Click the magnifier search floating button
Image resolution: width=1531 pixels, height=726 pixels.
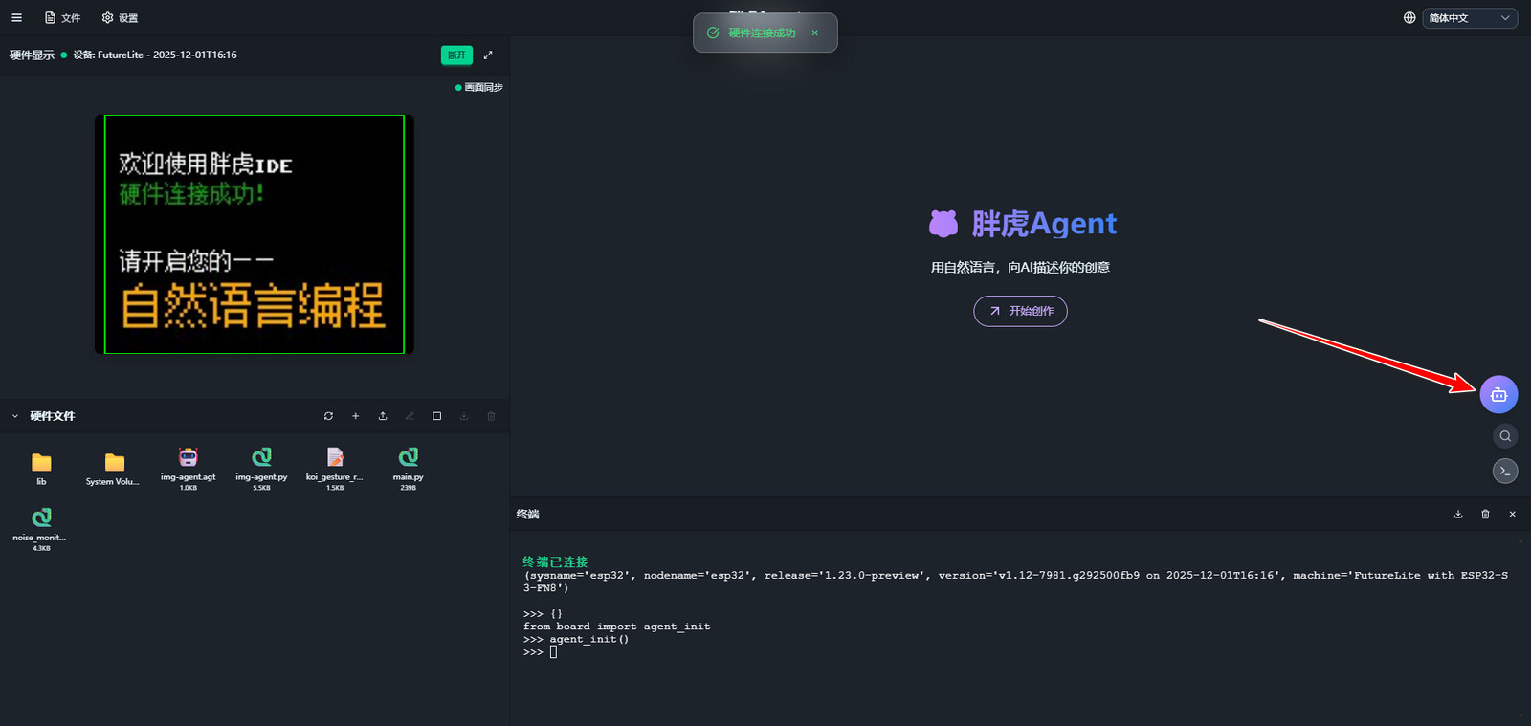point(1505,436)
